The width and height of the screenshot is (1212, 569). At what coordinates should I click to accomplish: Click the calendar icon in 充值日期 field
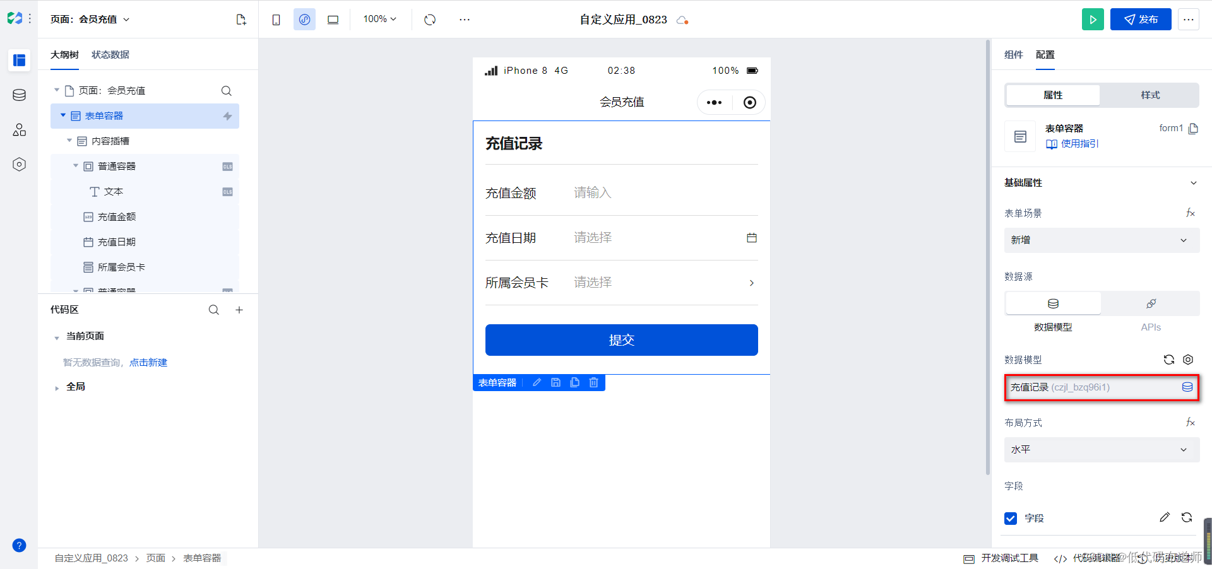click(x=752, y=238)
